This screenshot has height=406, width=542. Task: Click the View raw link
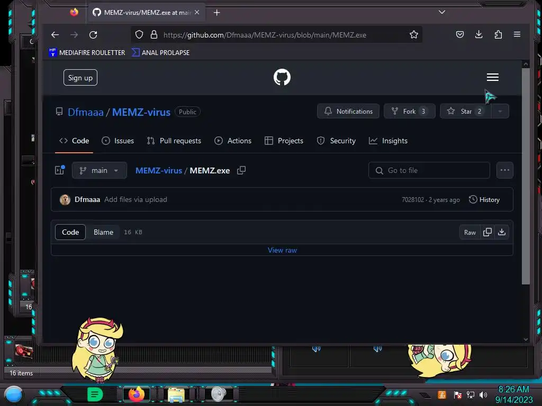pyautogui.click(x=282, y=250)
